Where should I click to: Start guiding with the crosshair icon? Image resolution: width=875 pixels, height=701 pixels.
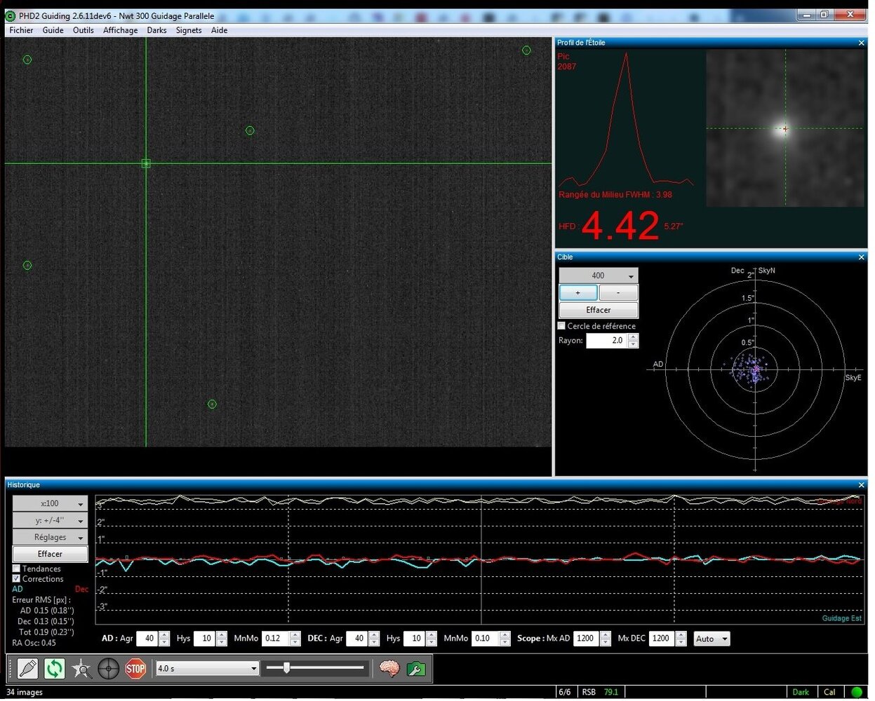tap(108, 669)
